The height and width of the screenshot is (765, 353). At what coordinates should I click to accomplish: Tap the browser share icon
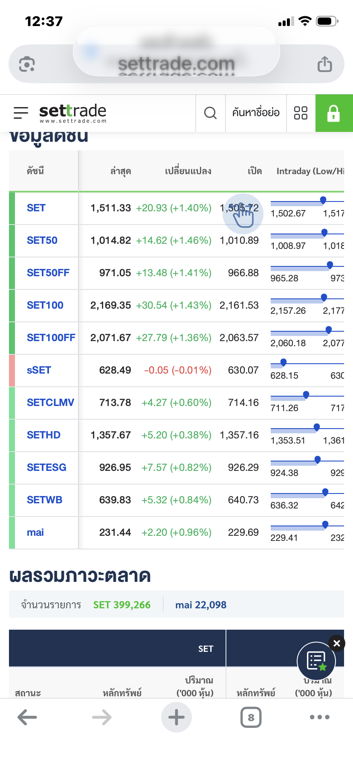tap(324, 64)
